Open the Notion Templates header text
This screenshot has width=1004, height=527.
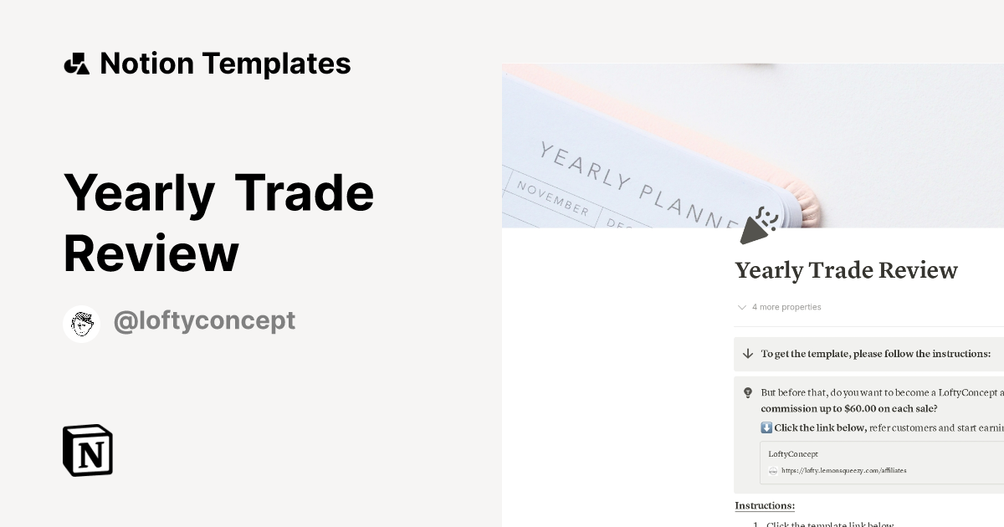(x=225, y=64)
